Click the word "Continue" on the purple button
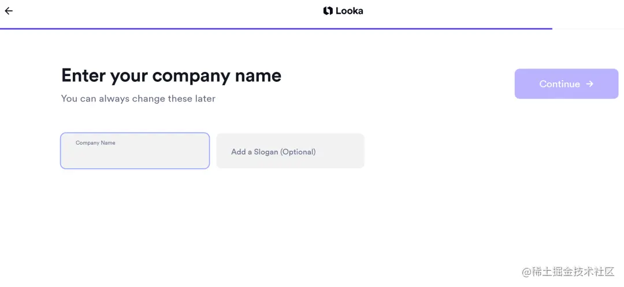The image size is (624, 287). pos(559,84)
